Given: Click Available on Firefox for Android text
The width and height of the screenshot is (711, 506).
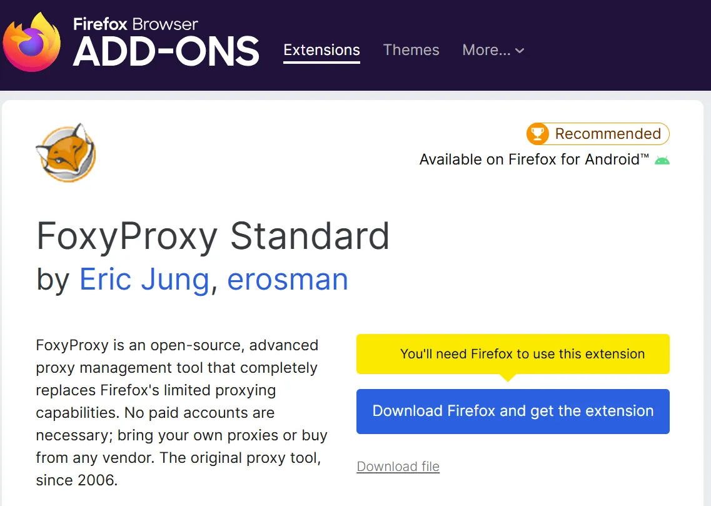Looking at the screenshot, I should click(533, 159).
